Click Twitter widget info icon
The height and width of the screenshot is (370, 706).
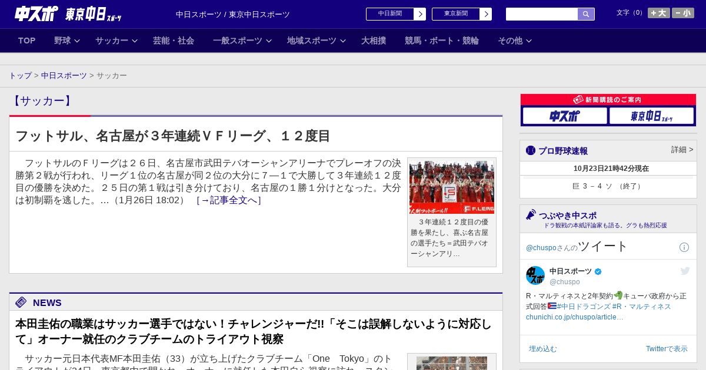click(684, 247)
